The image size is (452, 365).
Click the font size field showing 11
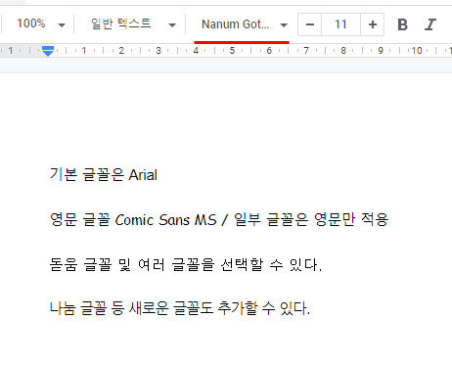[x=340, y=24]
